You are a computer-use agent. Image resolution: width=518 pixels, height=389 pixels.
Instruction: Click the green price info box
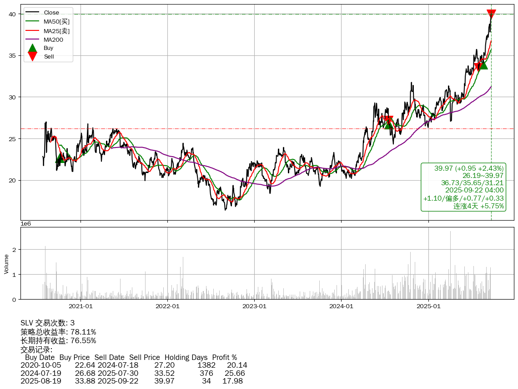463,187
